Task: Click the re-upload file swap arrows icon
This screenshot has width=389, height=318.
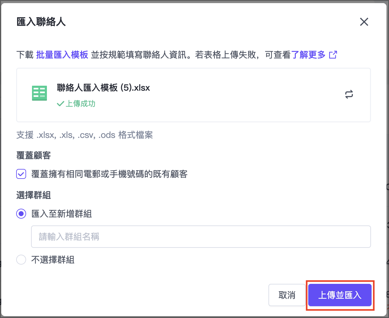Action: pos(349,94)
